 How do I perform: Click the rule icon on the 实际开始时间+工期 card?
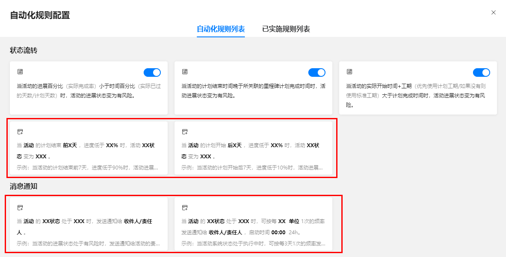point(349,71)
